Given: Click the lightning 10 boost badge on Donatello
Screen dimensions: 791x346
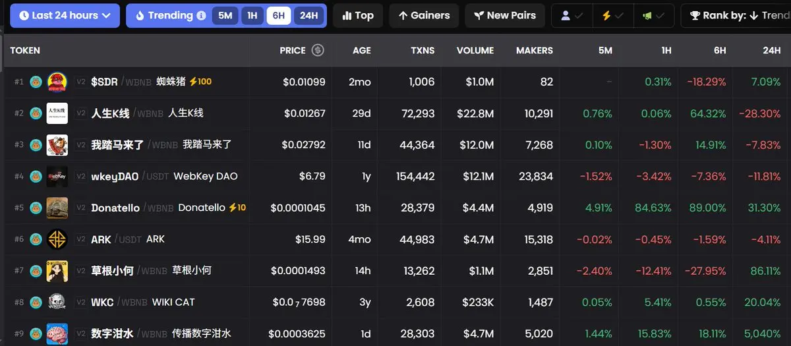Looking at the screenshot, I should [237, 208].
